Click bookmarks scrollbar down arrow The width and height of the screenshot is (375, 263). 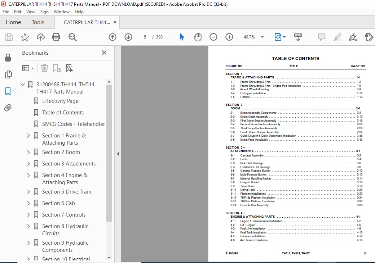pos(109,258)
